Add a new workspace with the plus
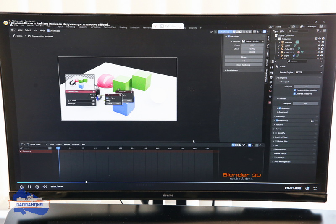The height and width of the screenshot is (224, 336). (x=201, y=28)
